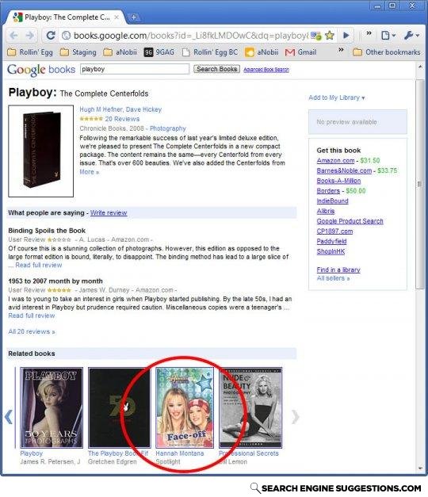This screenshot has width=428, height=497.
Task: Open 9GAG bookmark
Action: click(x=159, y=52)
